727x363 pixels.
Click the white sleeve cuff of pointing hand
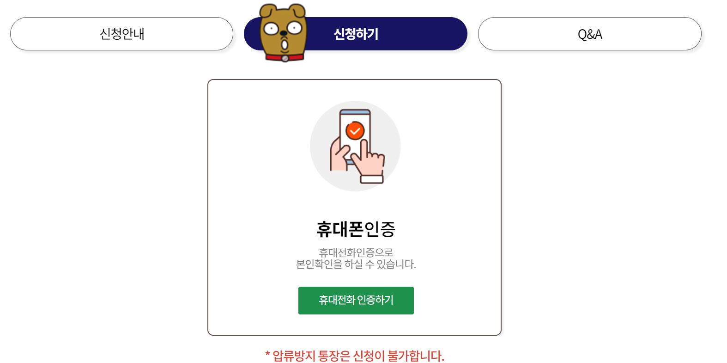point(372,179)
